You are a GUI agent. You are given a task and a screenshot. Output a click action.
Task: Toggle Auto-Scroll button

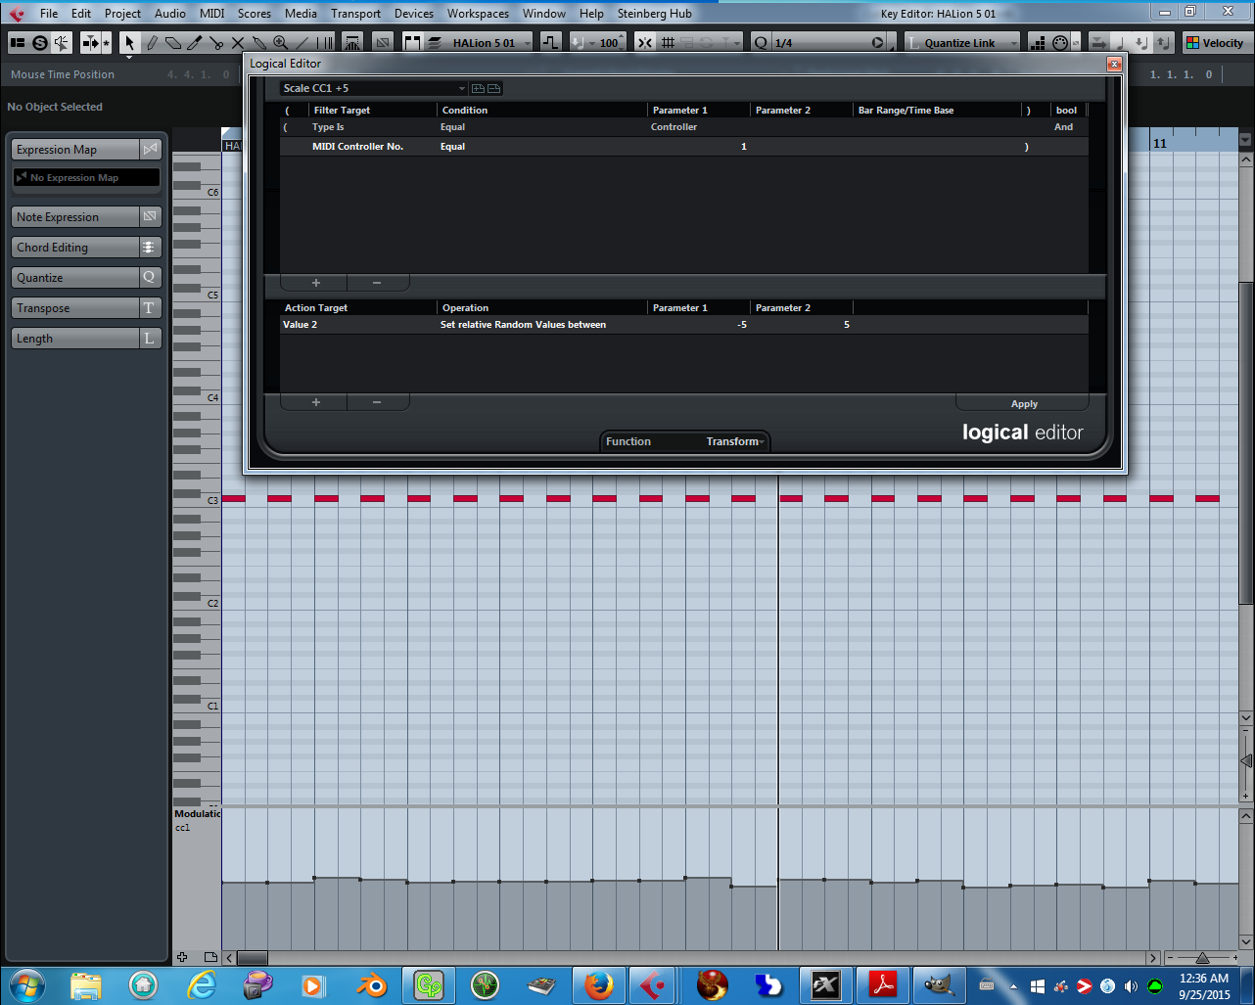[x=89, y=43]
